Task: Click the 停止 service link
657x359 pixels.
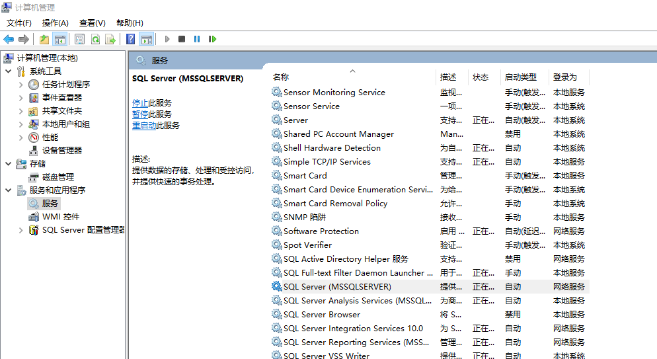Action: coord(140,103)
